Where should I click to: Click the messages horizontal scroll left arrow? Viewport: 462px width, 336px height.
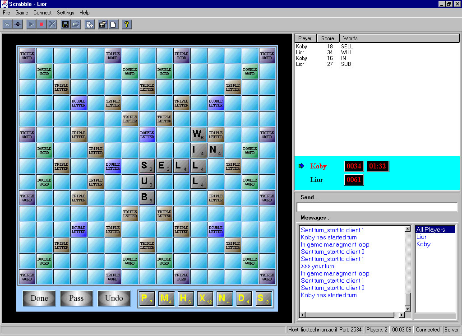point(302,315)
